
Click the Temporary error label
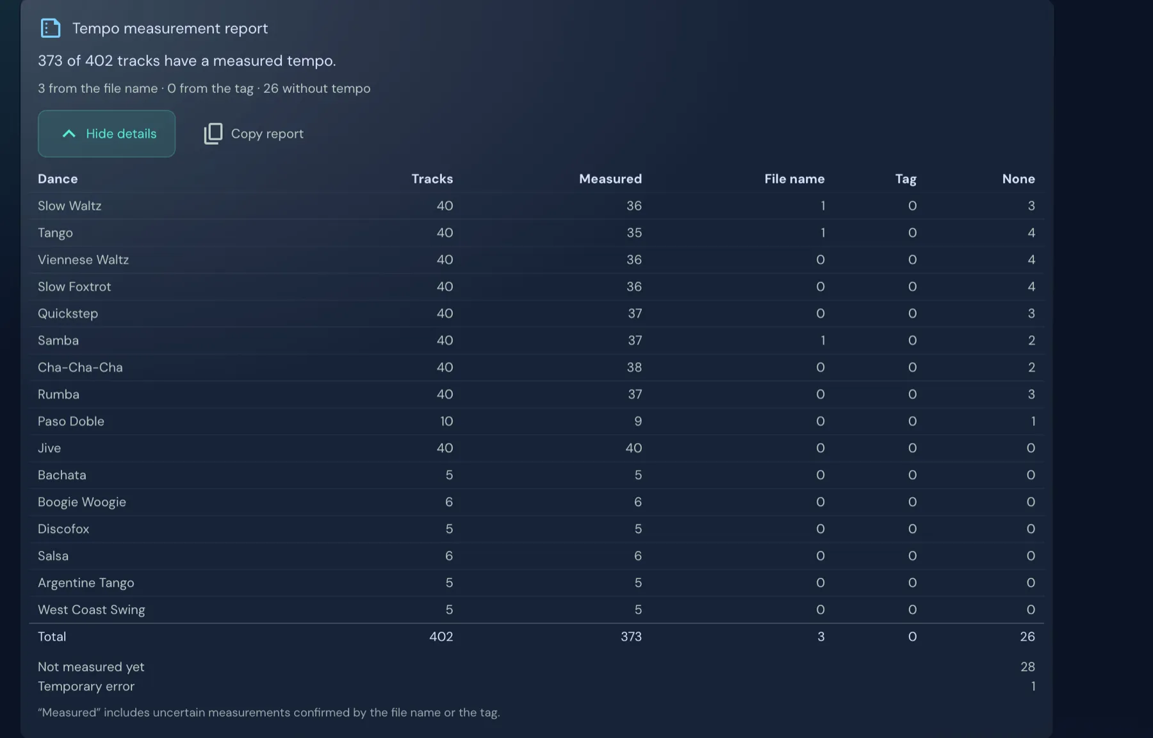coord(86,686)
